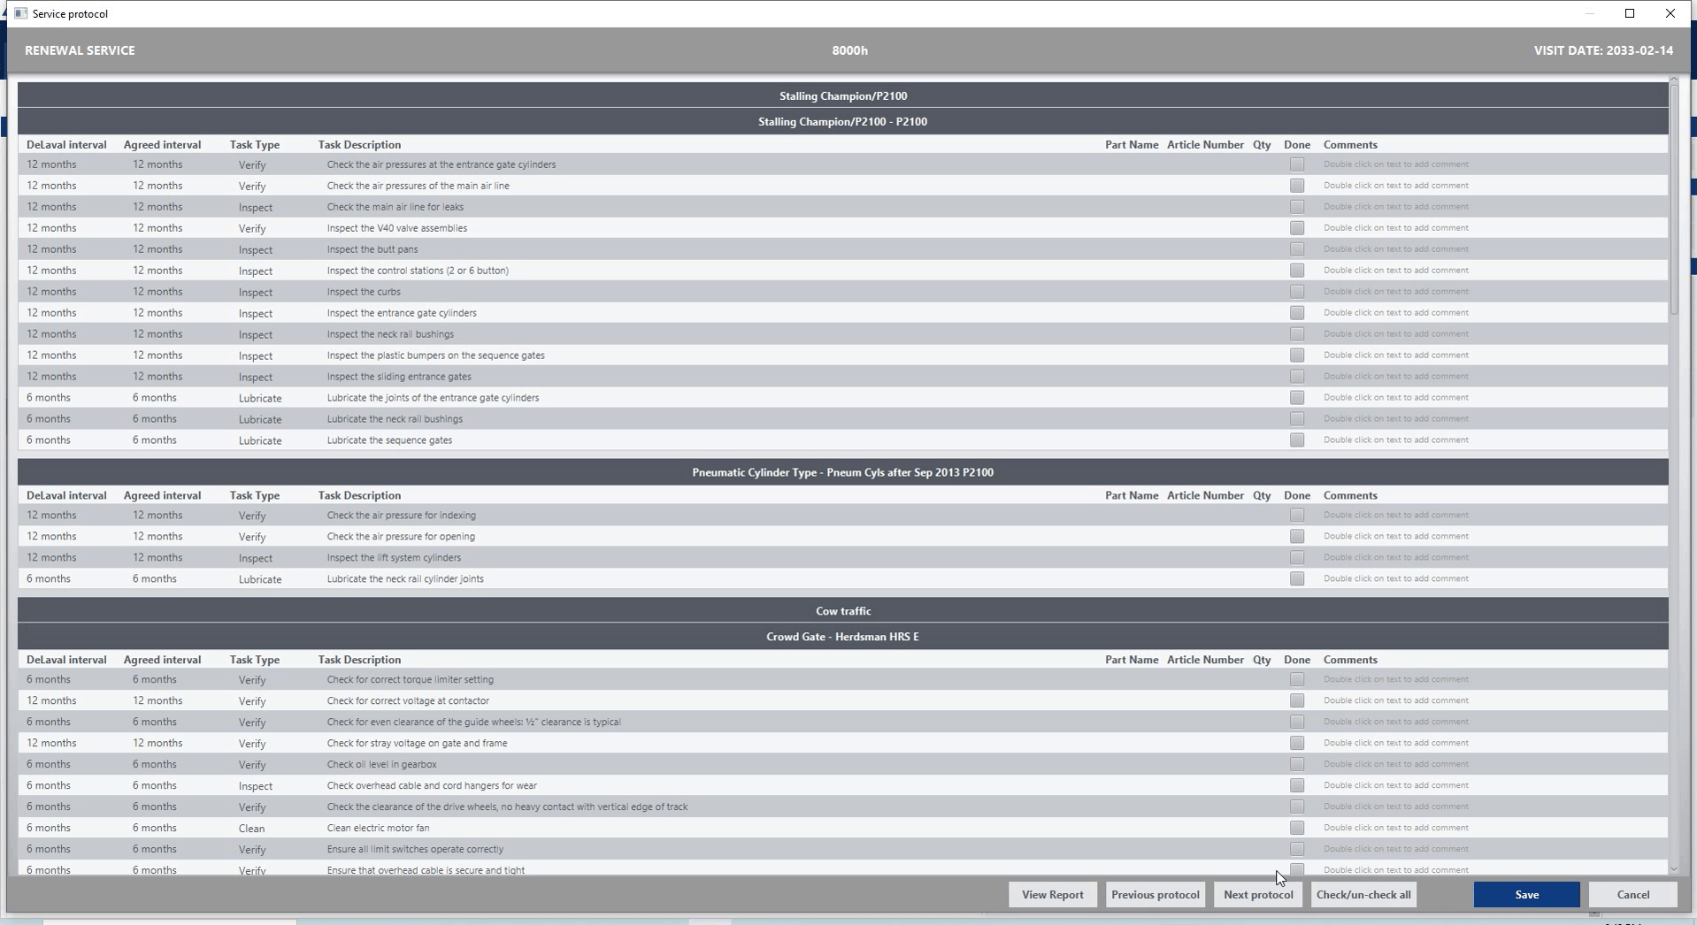Screen dimensions: 1697x925
Task: Click Check/un-check all button
Action: [x=1363, y=895]
